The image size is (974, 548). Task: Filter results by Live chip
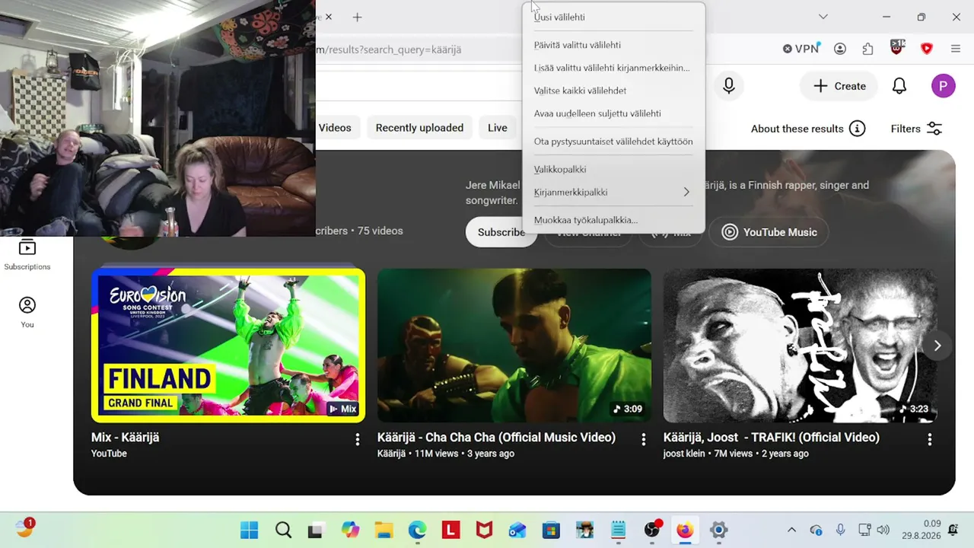coord(498,128)
